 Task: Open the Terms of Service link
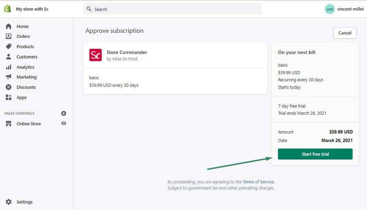pos(258,182)
